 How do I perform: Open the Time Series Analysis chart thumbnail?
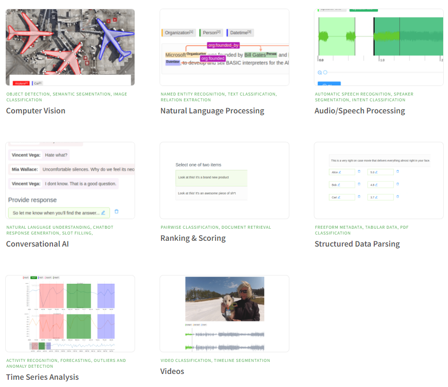70,314
